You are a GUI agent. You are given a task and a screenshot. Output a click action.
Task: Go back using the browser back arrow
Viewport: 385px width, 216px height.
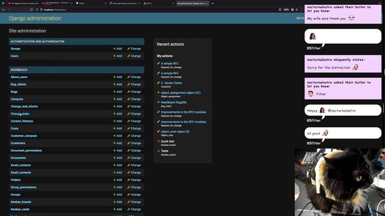click(4, 10)
